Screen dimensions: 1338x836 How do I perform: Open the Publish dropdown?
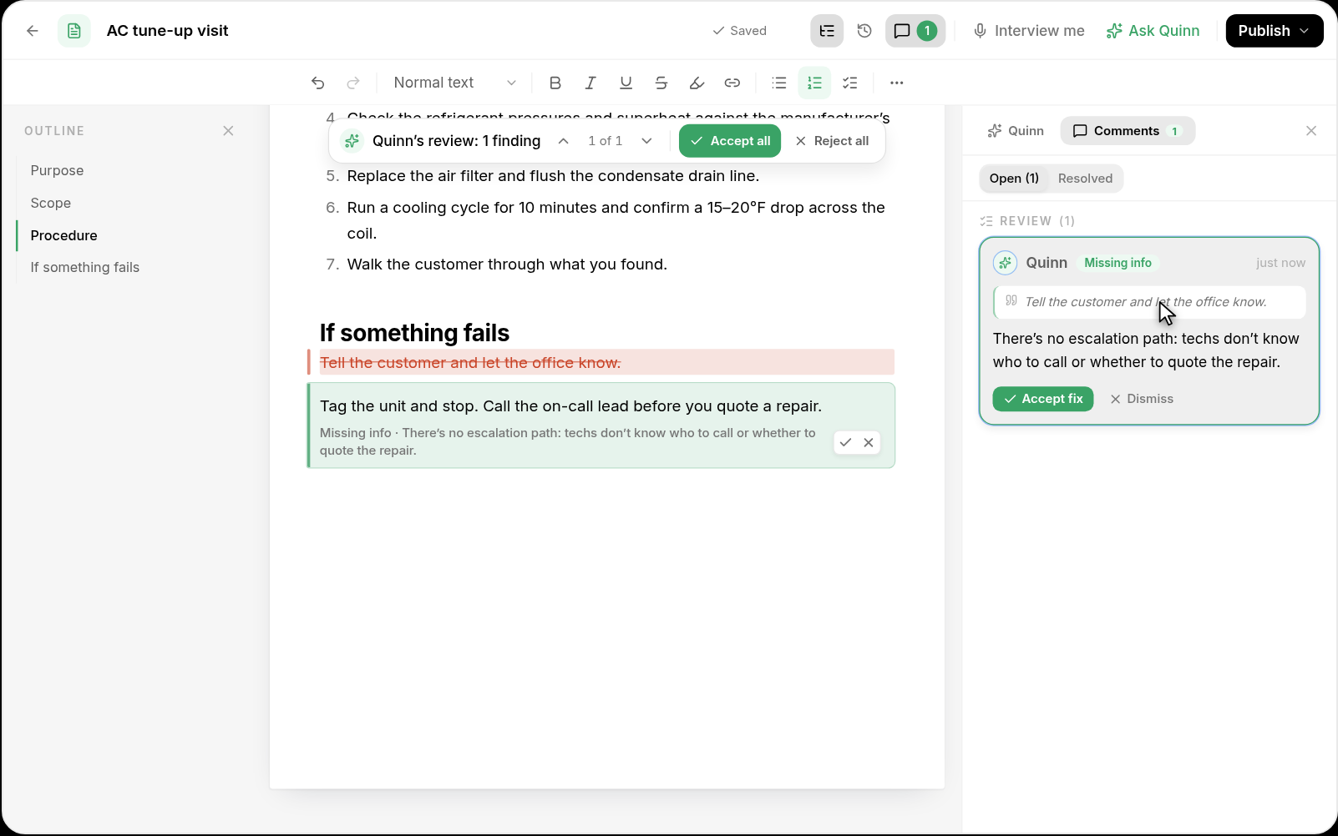point(1275,31)
